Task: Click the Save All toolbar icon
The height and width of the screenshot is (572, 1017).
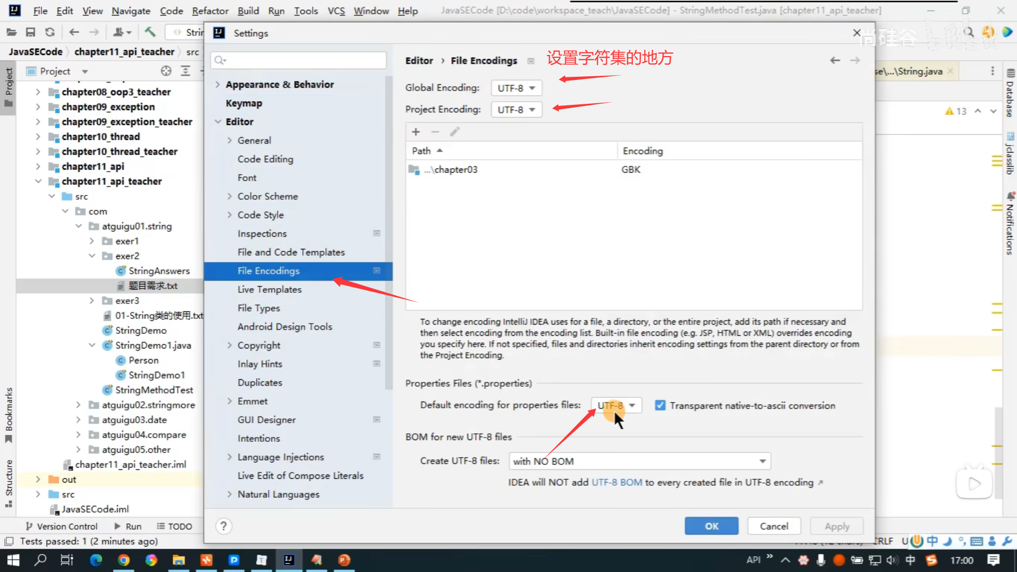Action: pos(31,32)
